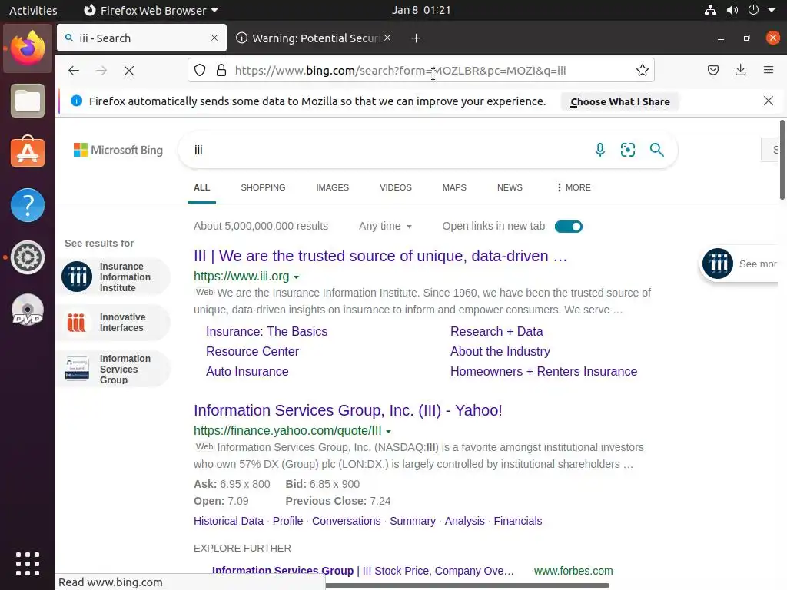This screenshot has width=787, height=590.
Task: Select Information Services Group suggestion
Action: pyautogui.click(x=115, y=369)
